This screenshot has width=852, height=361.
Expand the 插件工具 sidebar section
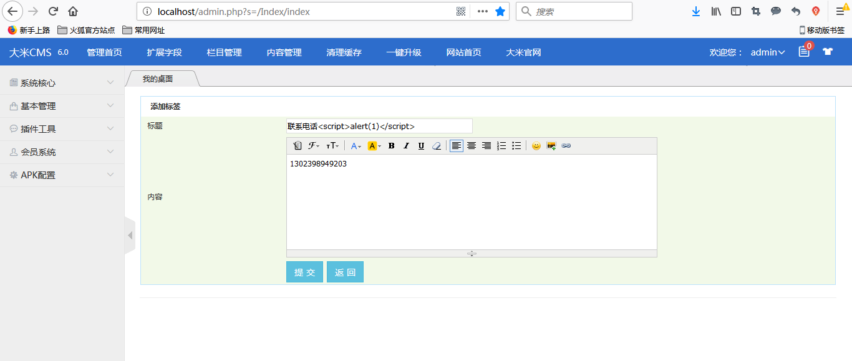click(x=62, y=129)
